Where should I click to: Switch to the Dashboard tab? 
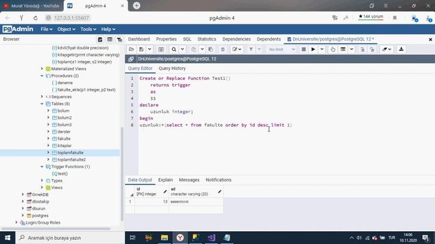pos(139,39)
